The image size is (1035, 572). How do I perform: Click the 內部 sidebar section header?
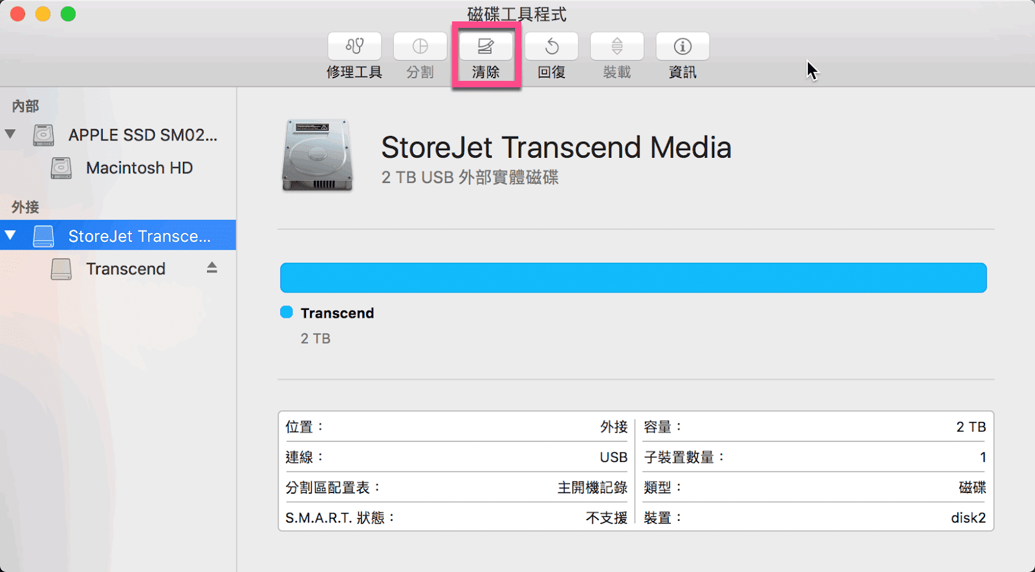click(x=25, y=106)
